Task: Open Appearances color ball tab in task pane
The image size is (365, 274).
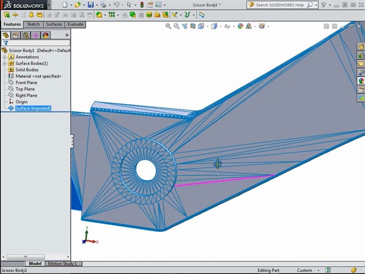Action: tap(361, 80)
